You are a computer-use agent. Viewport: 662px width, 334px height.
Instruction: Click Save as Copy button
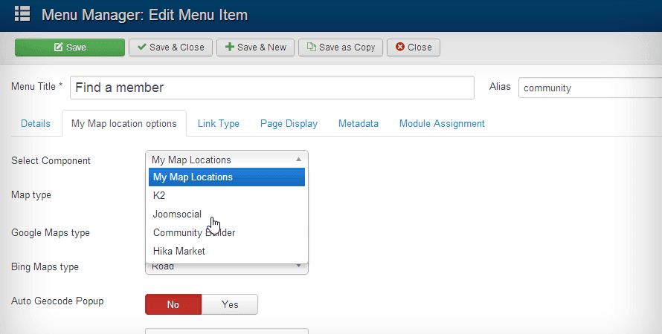341,48
